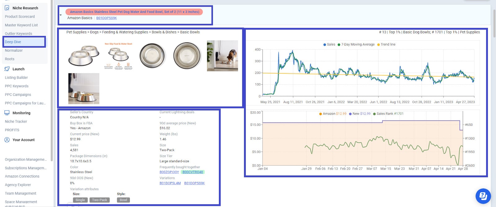Go to PPC Keywords

point(17,86)
